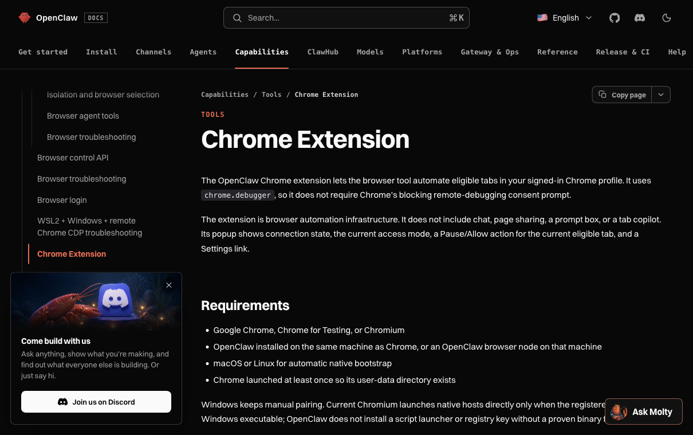Screen dimensions: 693x435
Task: Select the Capabilities tab
Action: point(262,52)
